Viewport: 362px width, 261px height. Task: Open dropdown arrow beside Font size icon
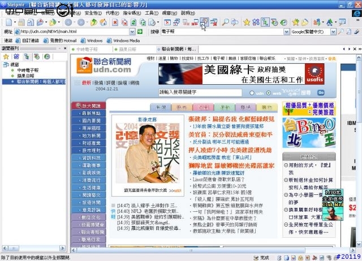point(336,23)
